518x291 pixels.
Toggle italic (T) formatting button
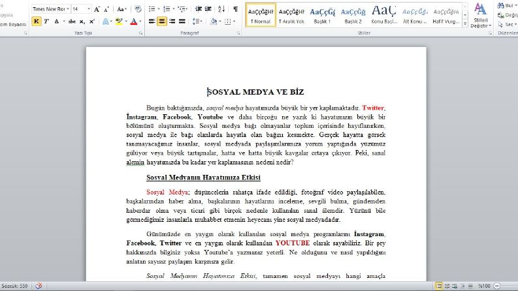click(x=46, y=22)
